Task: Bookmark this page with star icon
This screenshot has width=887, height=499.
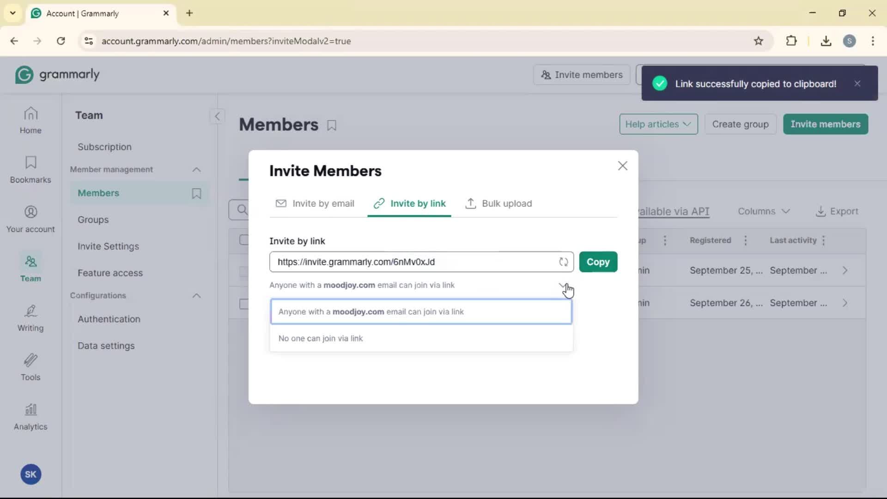Action: (759, 41)
